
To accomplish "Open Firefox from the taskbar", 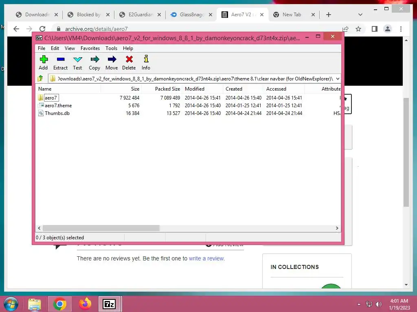I will click(x=85, y=304).
